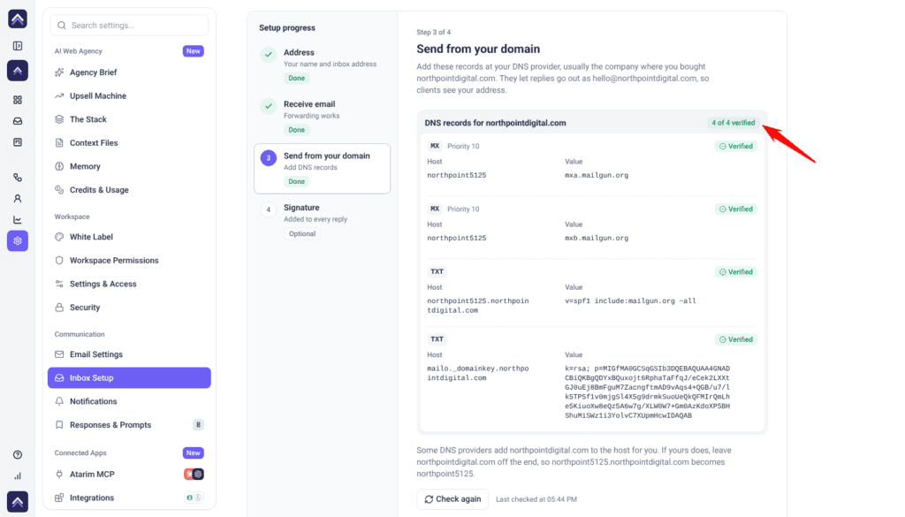Open Security settings page
The image size is (905, 517).
pos(129,308)
